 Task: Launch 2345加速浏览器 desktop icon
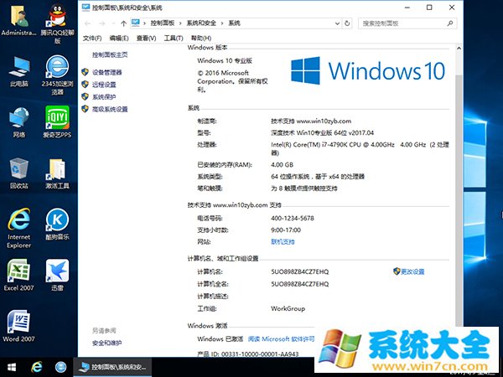click(x=57, y=75)
